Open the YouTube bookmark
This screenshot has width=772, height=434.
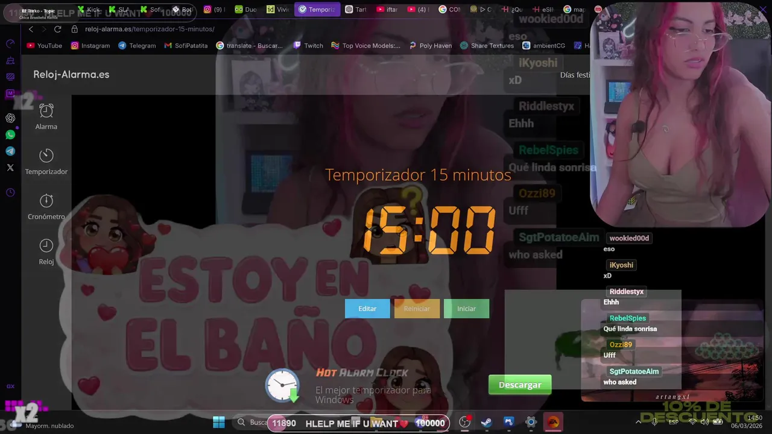point(44,46)
